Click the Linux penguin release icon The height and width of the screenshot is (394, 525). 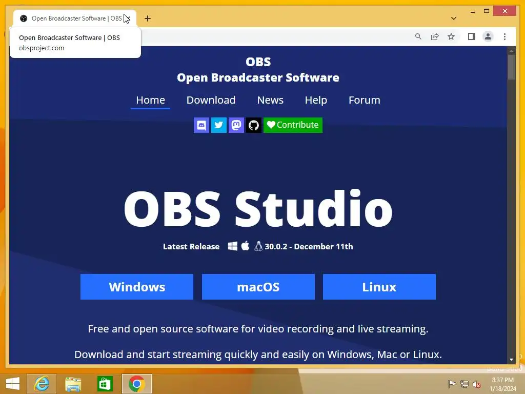point(258,246)
